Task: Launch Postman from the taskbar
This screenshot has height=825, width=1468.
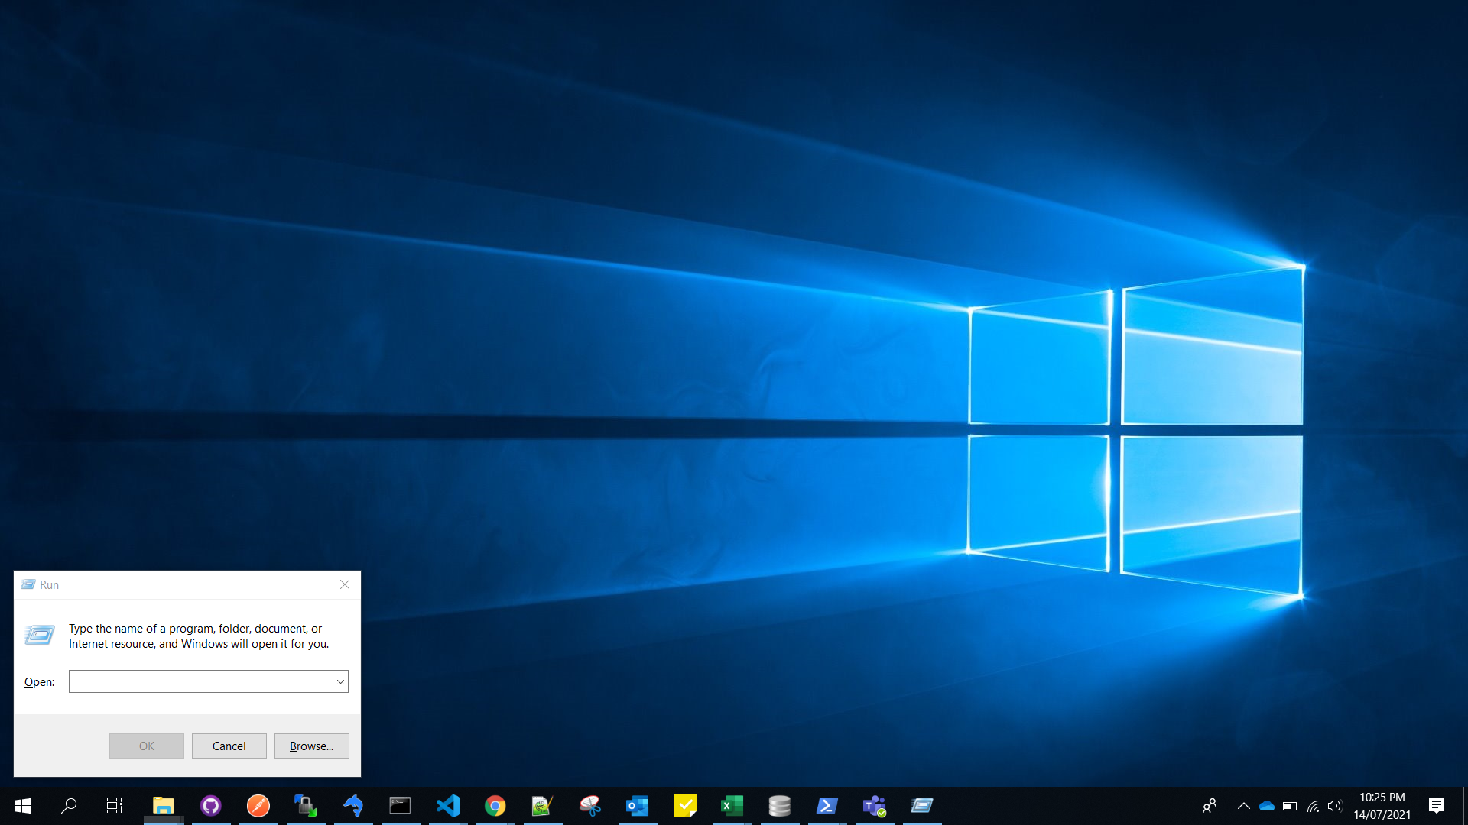Action: (x=258, y=805)
